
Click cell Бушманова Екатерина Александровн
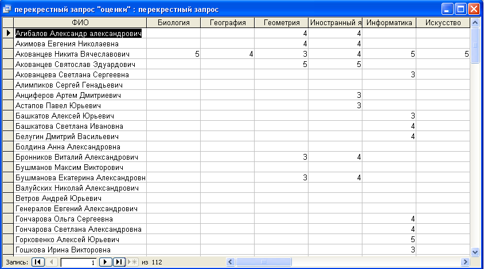(x=80, y=177)
